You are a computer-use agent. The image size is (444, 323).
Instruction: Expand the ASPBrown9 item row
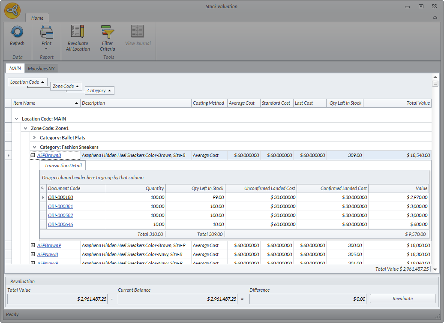(33, 245)
